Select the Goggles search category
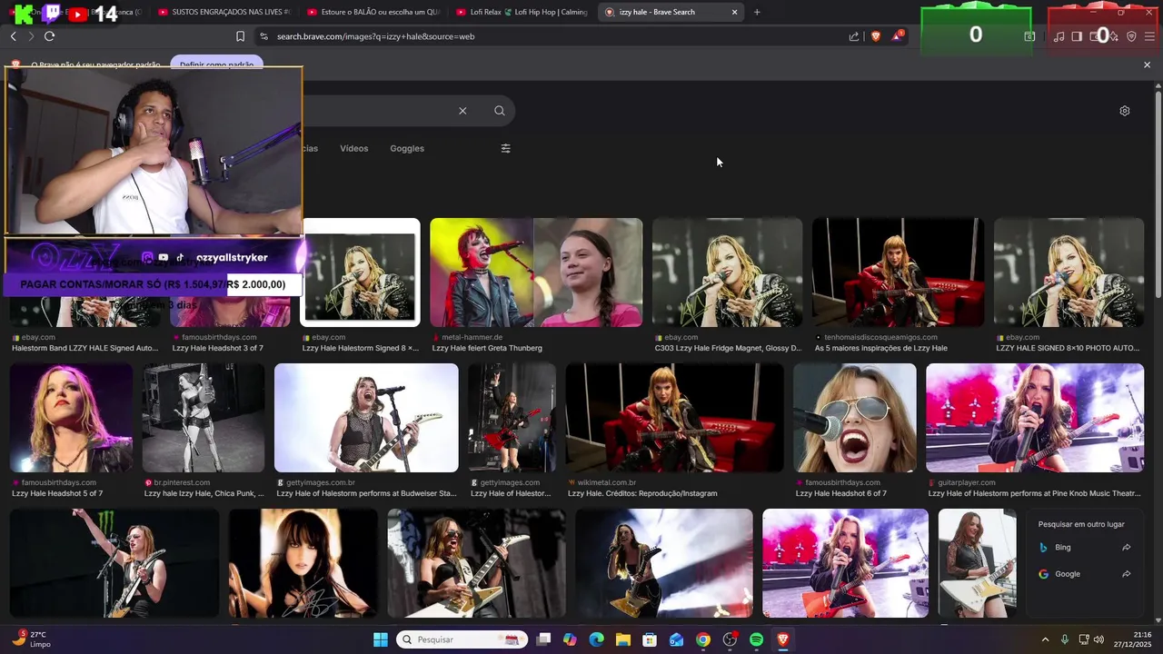Image resolution: width=1163 pixels, height=654 pixels. 407,148
